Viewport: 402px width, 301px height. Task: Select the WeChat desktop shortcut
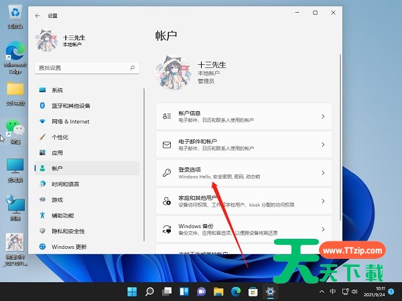pyautogui.click(x=15, y=132)
